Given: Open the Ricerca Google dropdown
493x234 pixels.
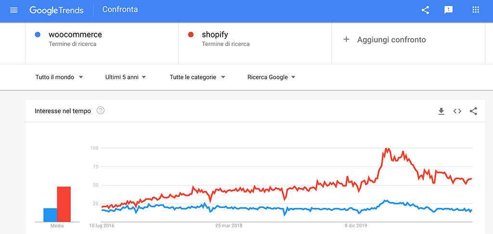Looking at the screenshot, I should pyautogui.click(x=272, y=77).
